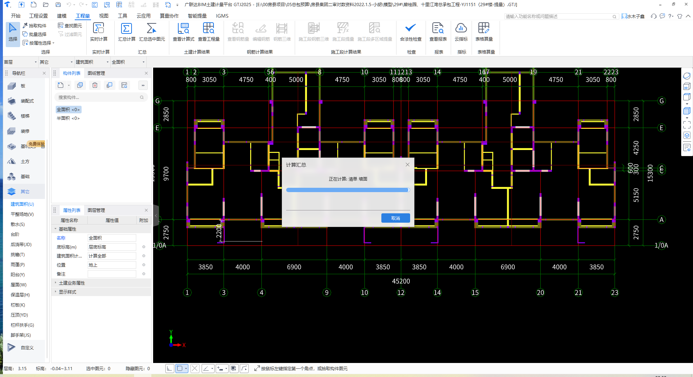Select the 自定义 custom category in navigation
This screenshot has width=693, height=377.
[x=27, y=348]
